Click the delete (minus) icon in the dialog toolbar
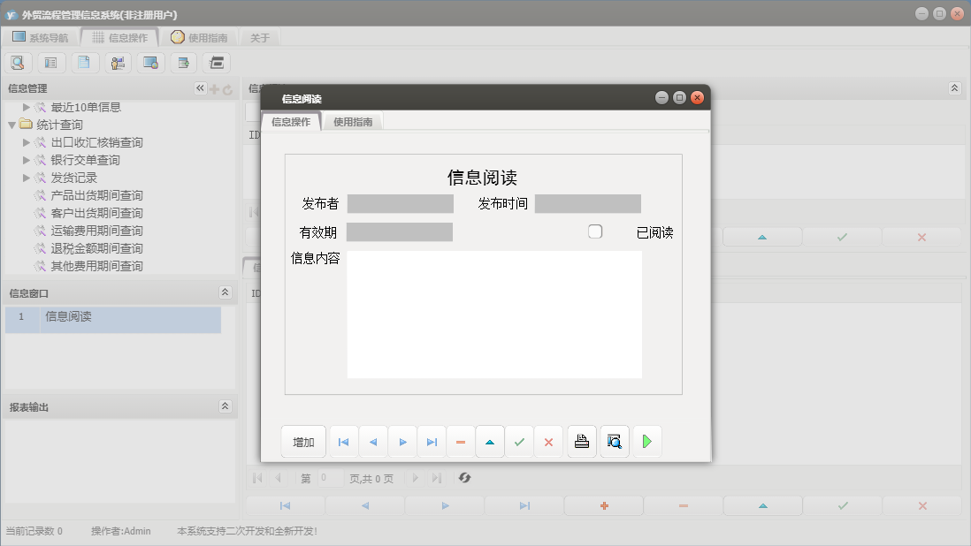The height and width of the screenshot is (546, 971). [x=461, y=441]
